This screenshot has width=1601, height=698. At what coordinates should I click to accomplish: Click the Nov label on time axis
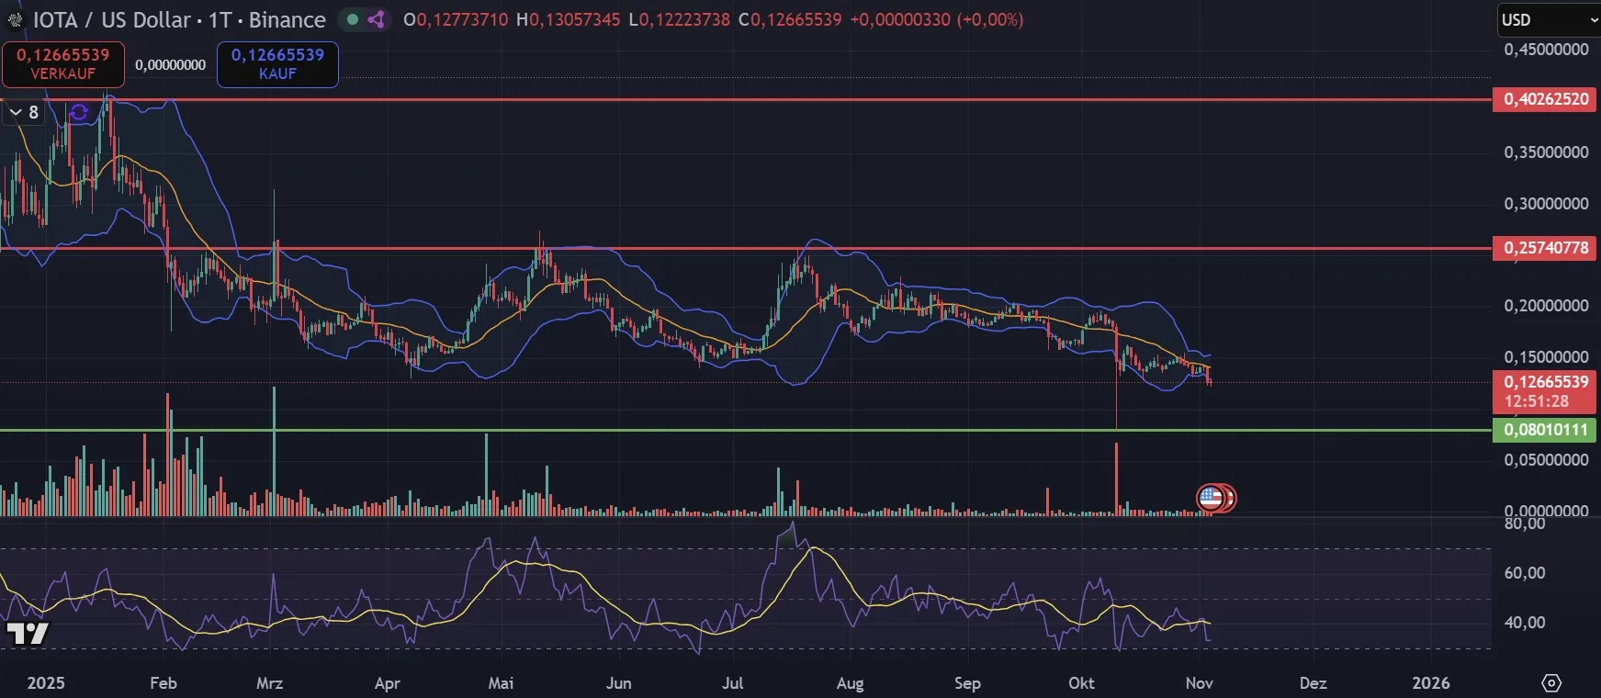tap(1199, 683)
